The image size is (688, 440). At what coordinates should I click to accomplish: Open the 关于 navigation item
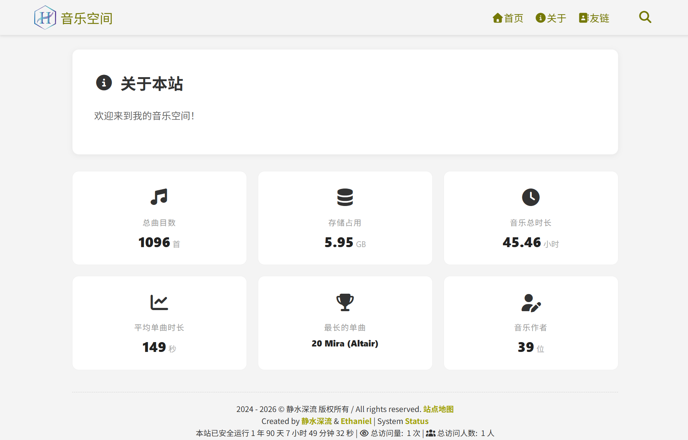pos(551,18)
